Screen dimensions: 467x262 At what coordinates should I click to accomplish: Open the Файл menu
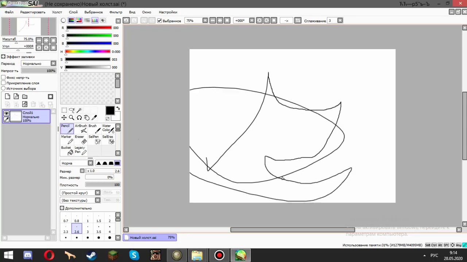9,12
